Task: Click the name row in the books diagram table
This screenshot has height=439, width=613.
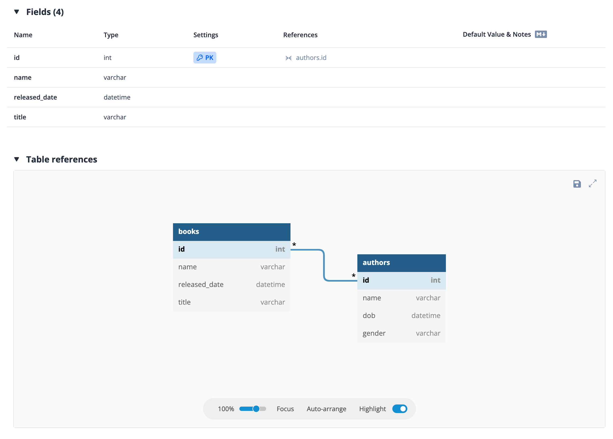Action: coord(232,267)
